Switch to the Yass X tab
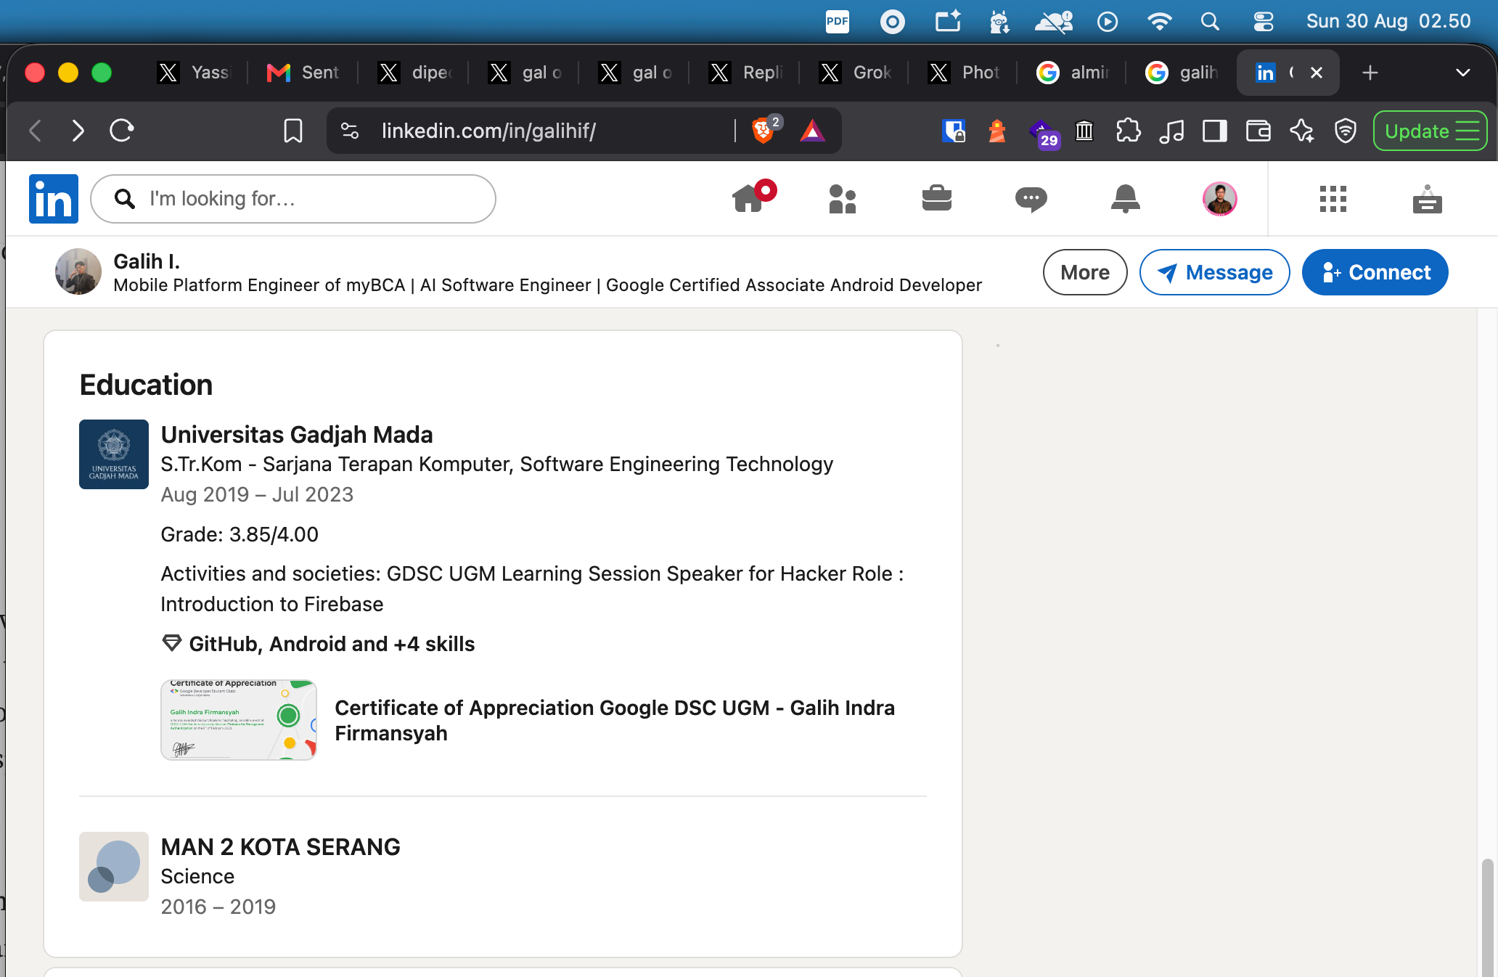This screenshot has width=1498, height=977. point(193,73)
